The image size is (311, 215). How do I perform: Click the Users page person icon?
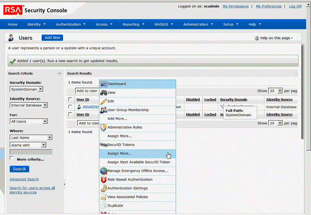click(11, 38)
